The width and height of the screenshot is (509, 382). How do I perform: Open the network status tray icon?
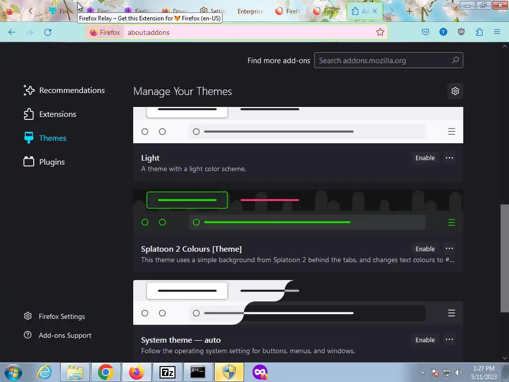[447, 373]
